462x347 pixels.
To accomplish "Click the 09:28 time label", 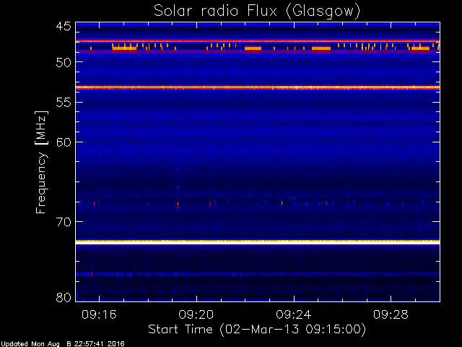I will tap(391, 314).
